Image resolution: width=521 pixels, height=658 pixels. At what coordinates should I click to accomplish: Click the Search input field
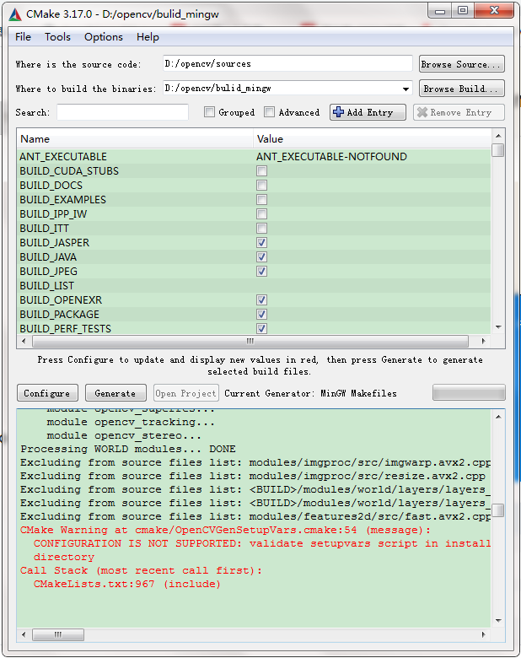tap(122, 112)
